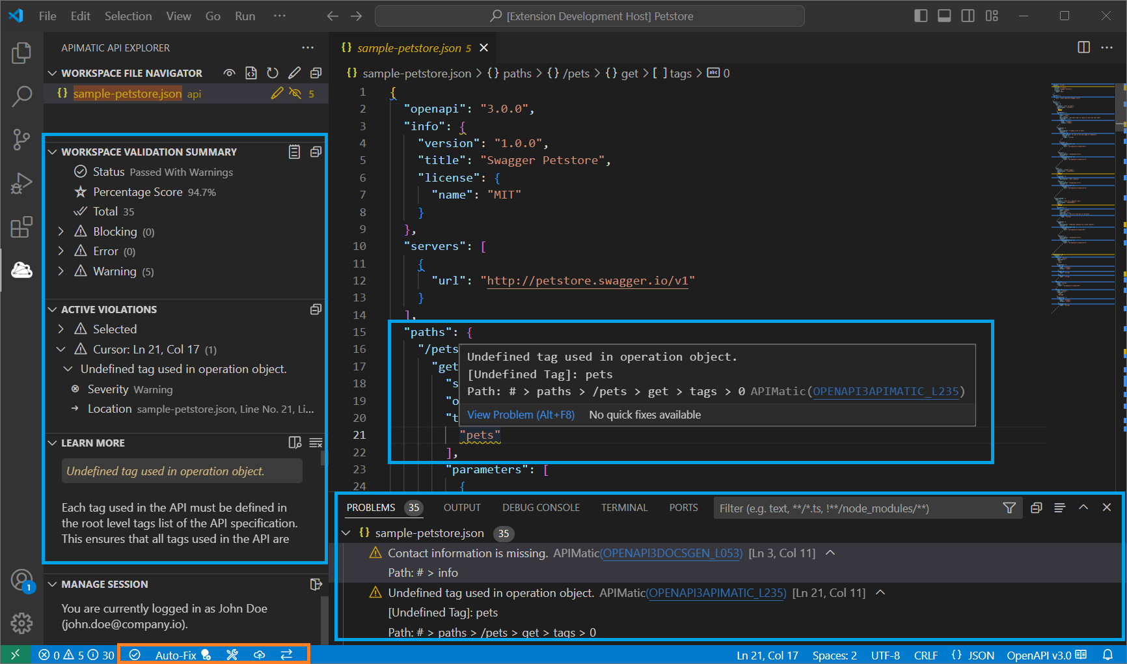Expand the Error (0) violations item
The height and width of the screenshot is (664, 1127).
61,251
